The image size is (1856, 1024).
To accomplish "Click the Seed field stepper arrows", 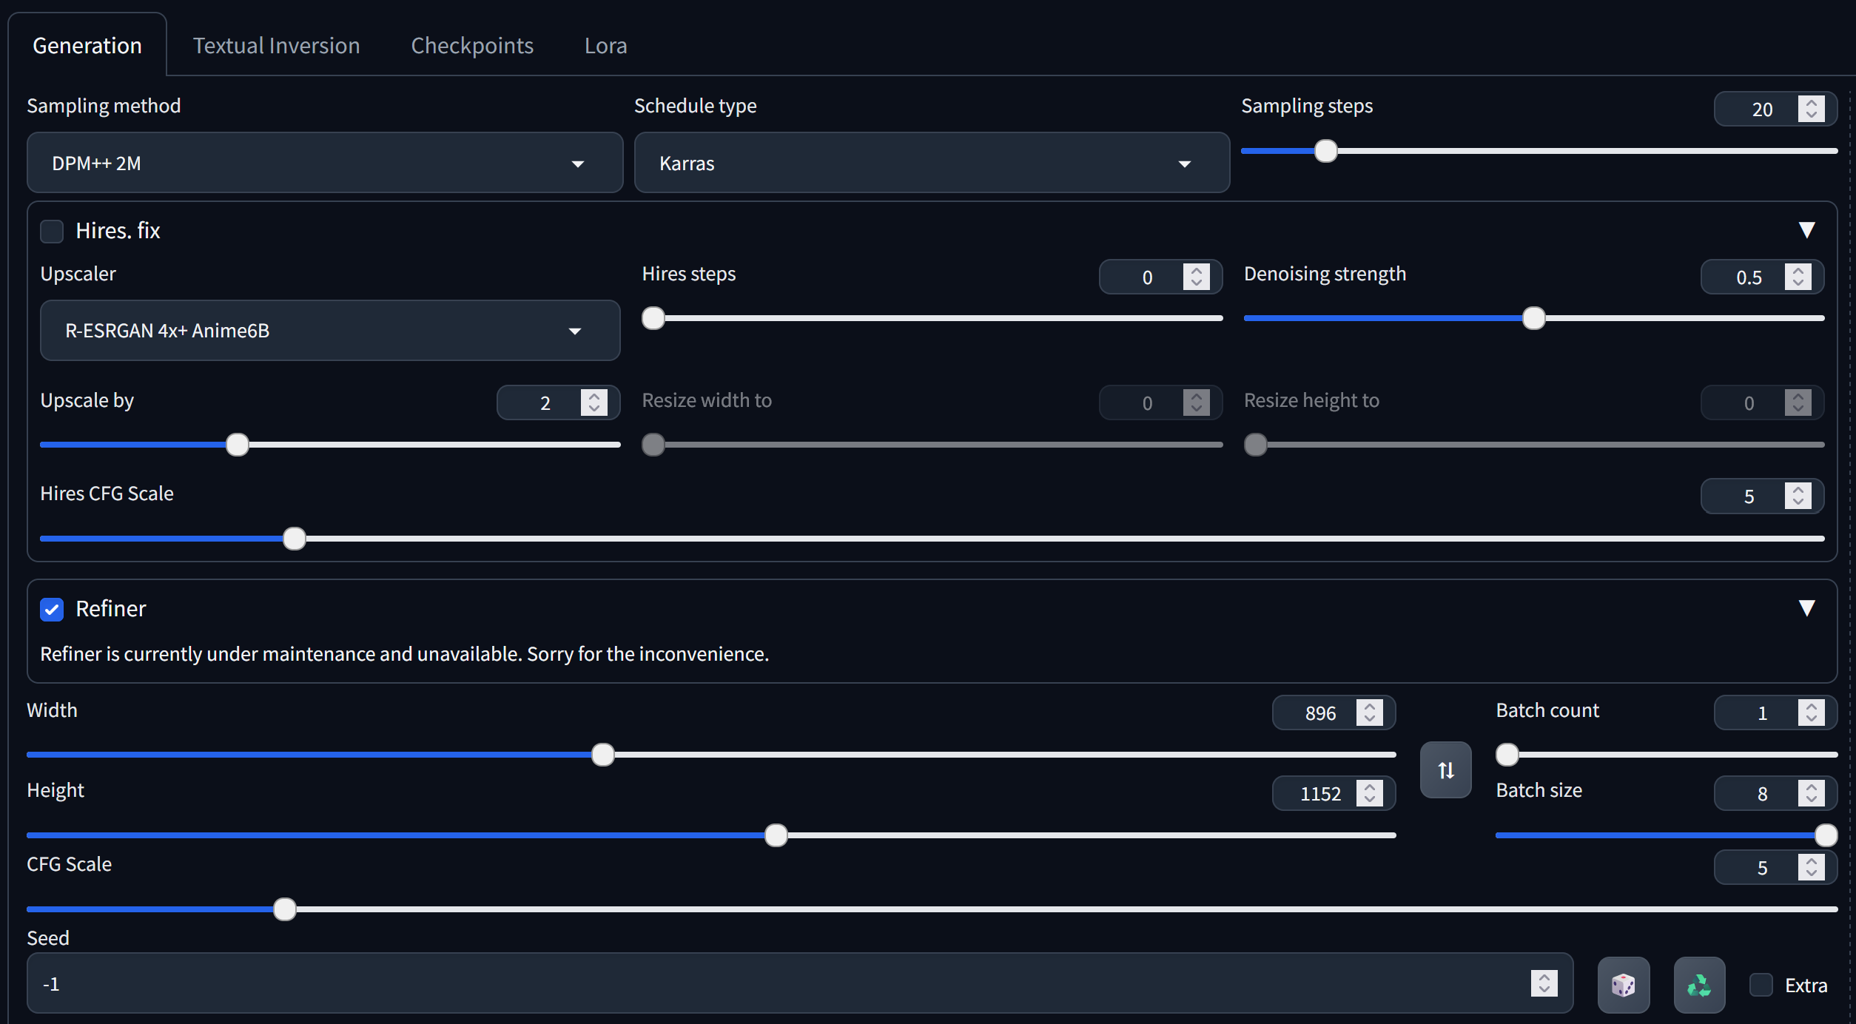I will (x=1544, y=983).
